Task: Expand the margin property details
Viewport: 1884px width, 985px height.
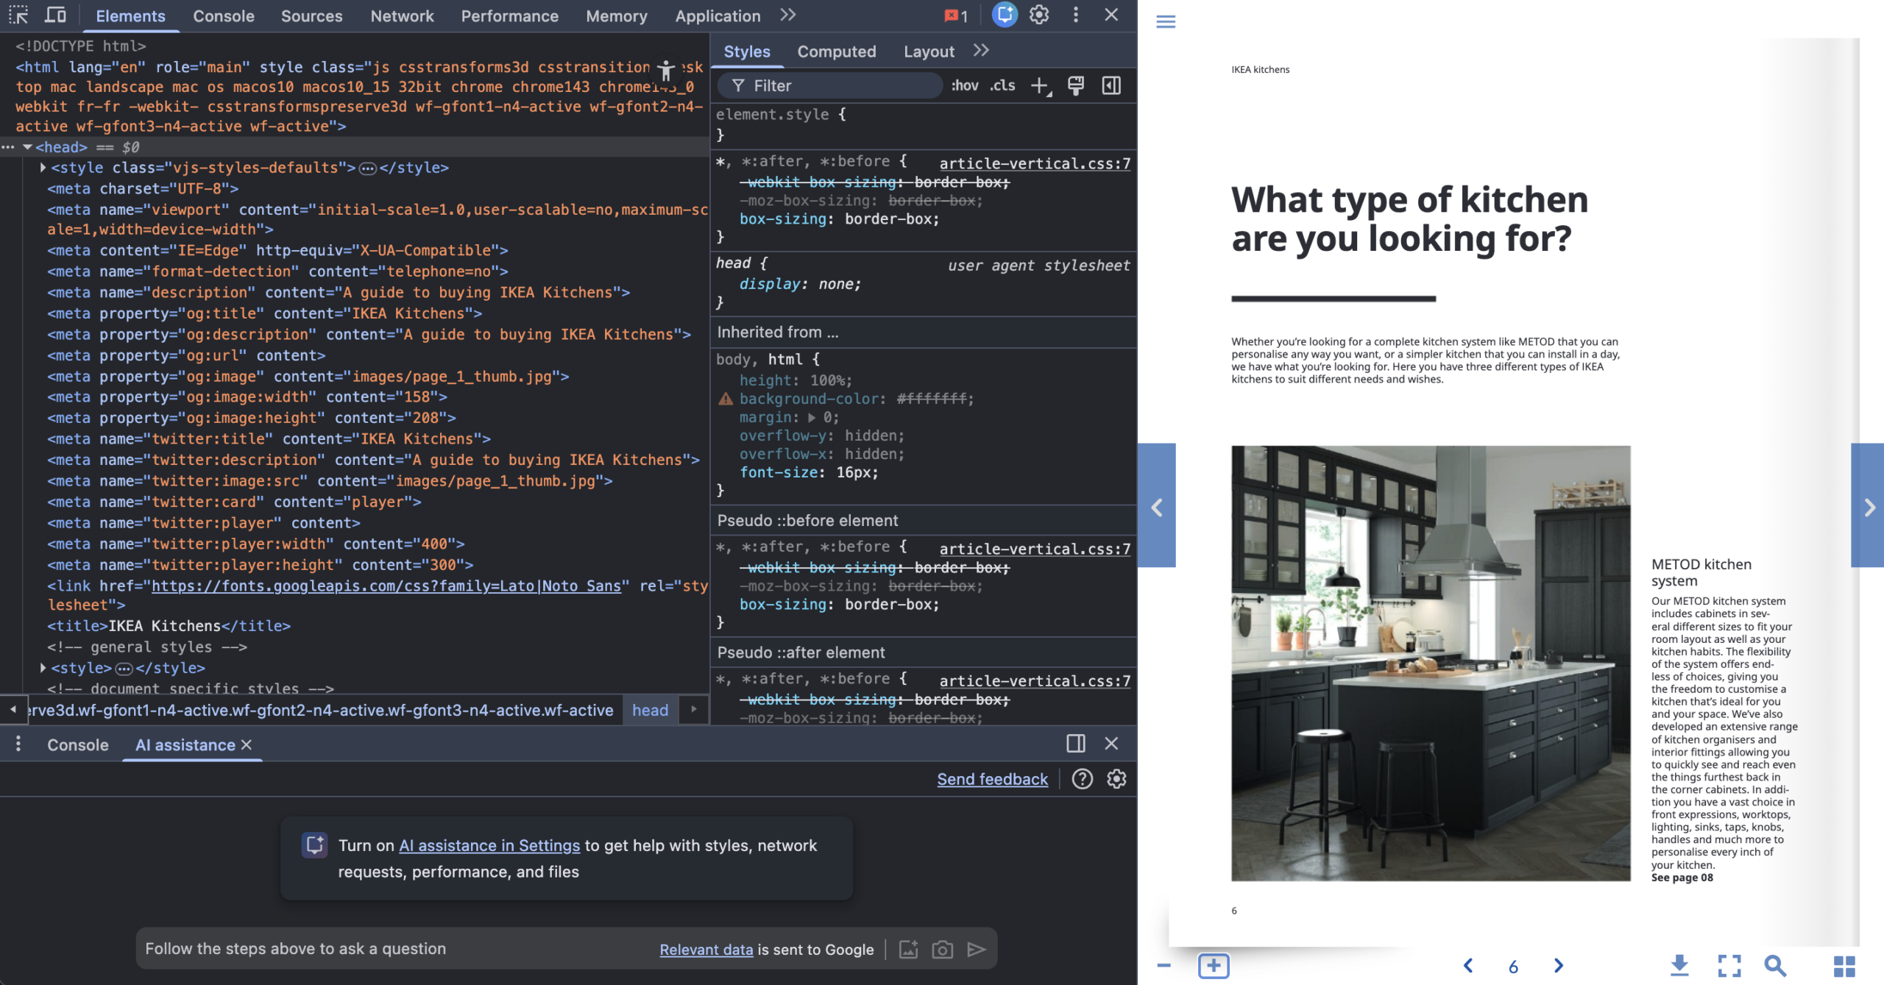Action: click(x=812, y=417)
